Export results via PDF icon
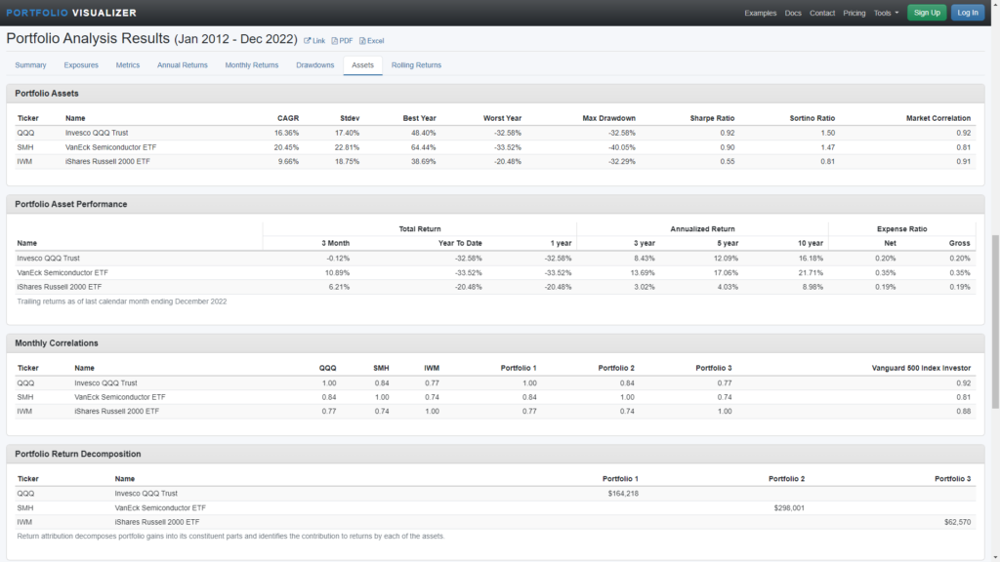The image size is (1000, 562). [x=342, y=41]
